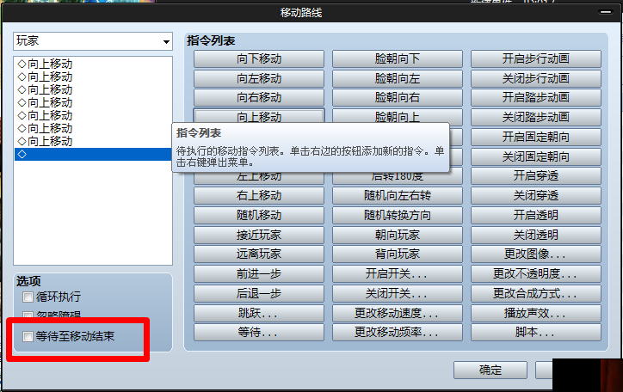Open the 跳跃... command dialog

click(x=259, y=314)
